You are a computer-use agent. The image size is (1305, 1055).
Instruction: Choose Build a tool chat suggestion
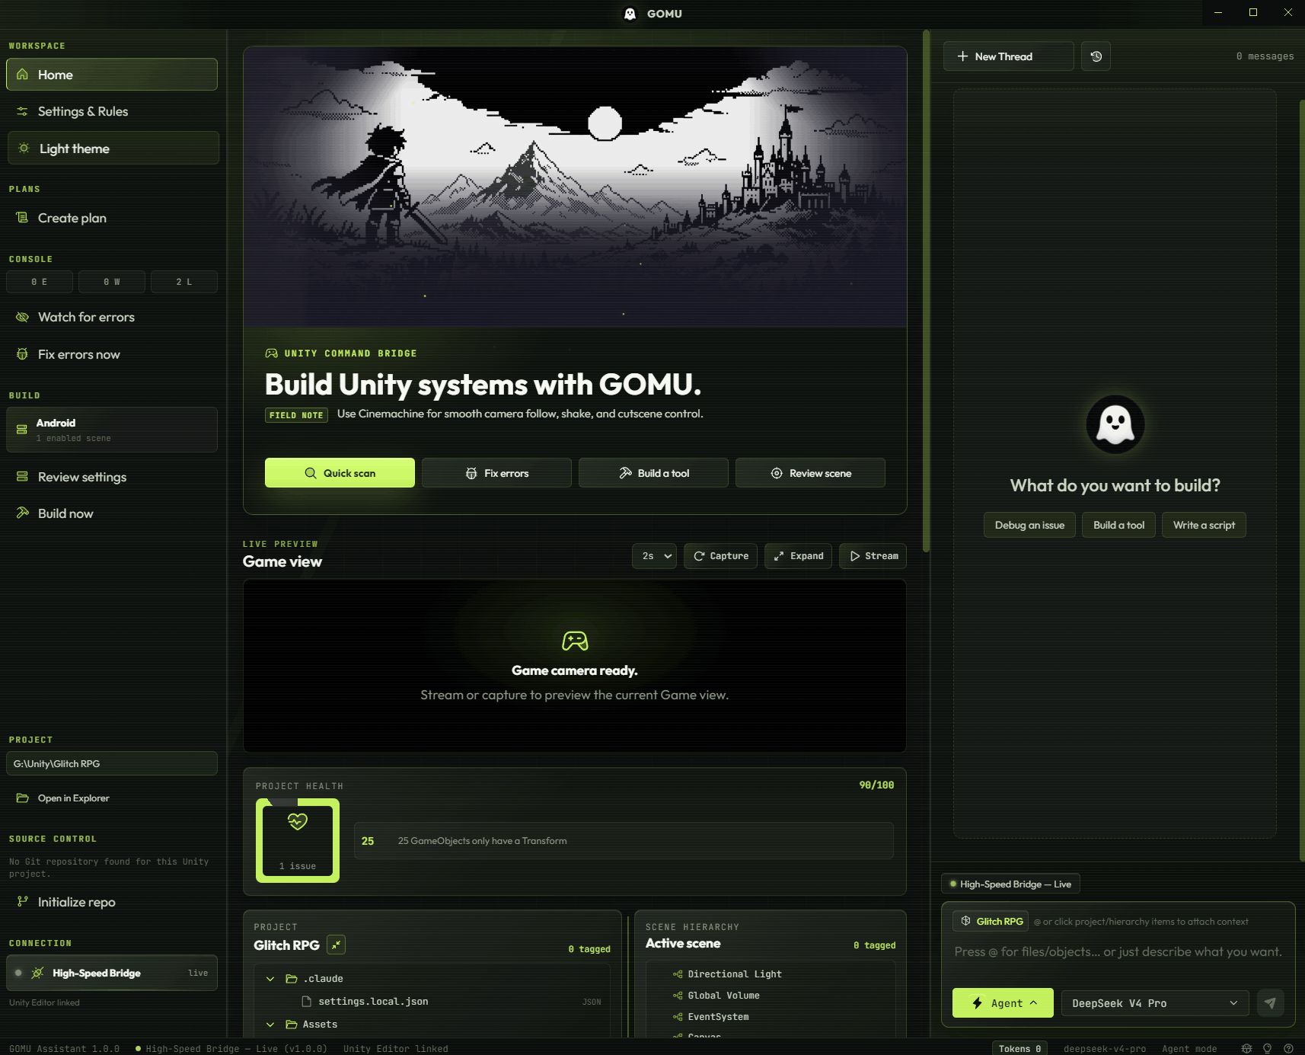[x=1118, y=525]
